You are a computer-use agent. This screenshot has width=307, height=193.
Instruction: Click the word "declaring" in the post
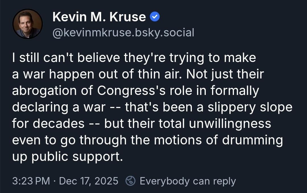(36, 107)
